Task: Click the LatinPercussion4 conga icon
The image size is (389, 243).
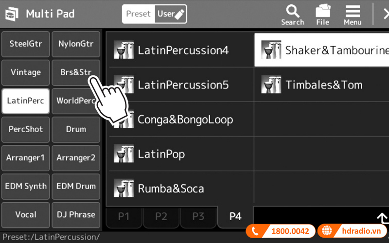Action: [x=124, y=50]
